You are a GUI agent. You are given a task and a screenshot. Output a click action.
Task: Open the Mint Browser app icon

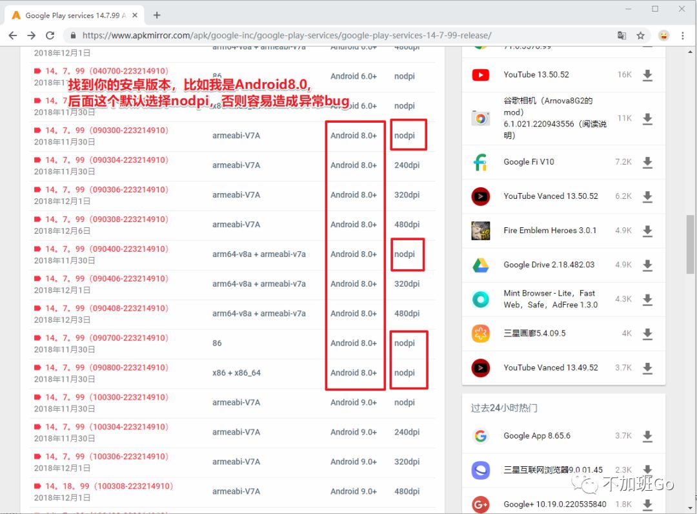pyautogui.click(x=481, y=299)
